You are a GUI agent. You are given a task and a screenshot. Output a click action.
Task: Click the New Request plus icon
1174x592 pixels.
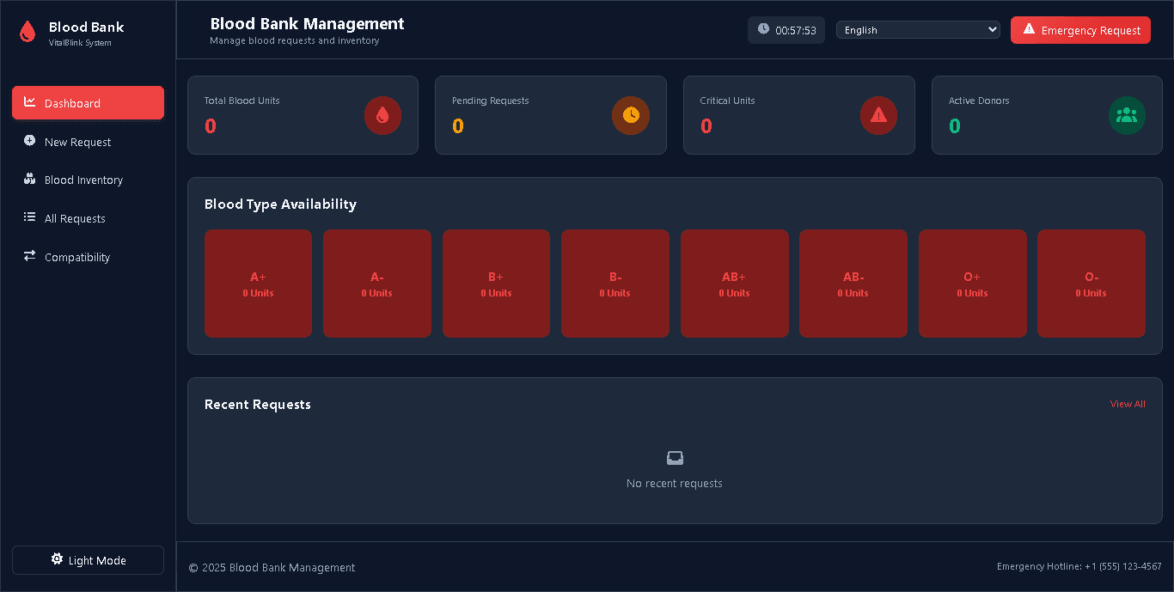point(28,141)
